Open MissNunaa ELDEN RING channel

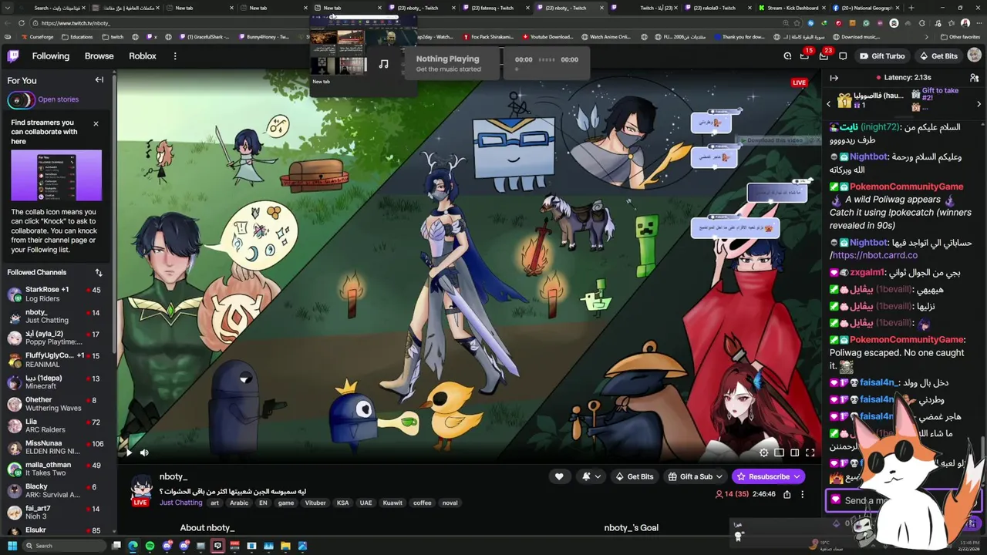click(58, 447)
